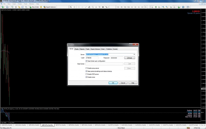Viewport: 206px width, 129px height.
Task: Click the yellow MetaEditor coin icon
Action: 41,7
